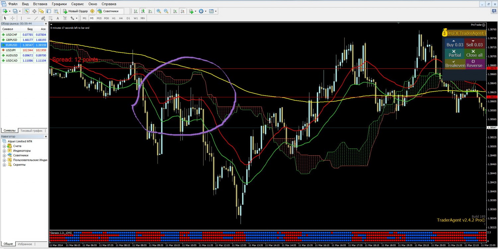The image size is (498, 249).
Task: Switch chart to Candlesticks icon
Action: pyautogui.click(x=143, y=11)
